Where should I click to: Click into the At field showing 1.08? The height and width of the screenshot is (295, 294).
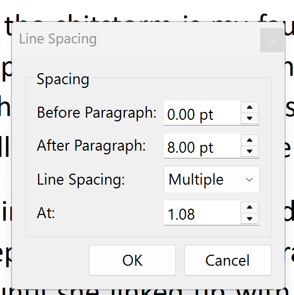(x=202, y=213)
